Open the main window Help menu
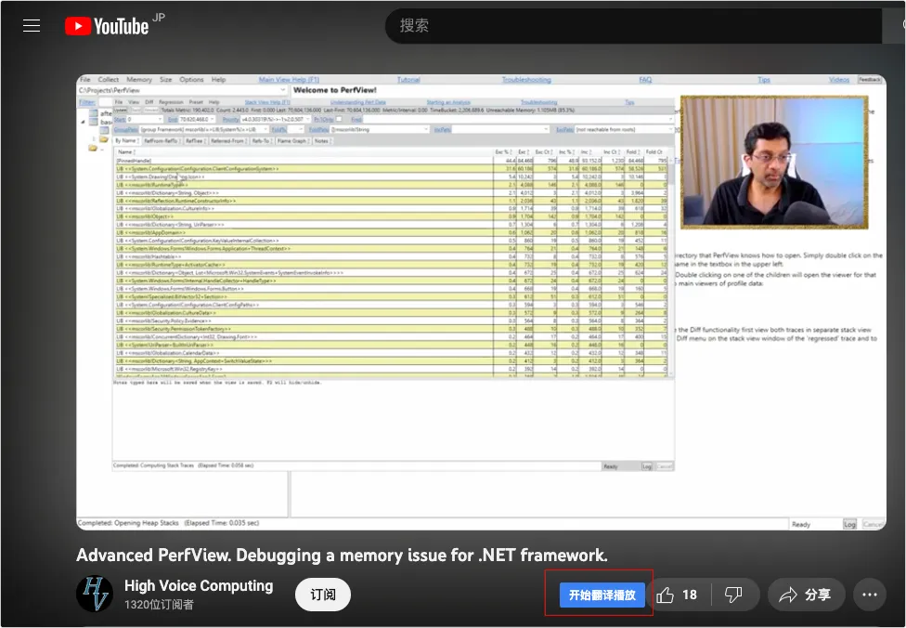The height and width of the screenshot is (628, 906). click(x=218, y=79)
